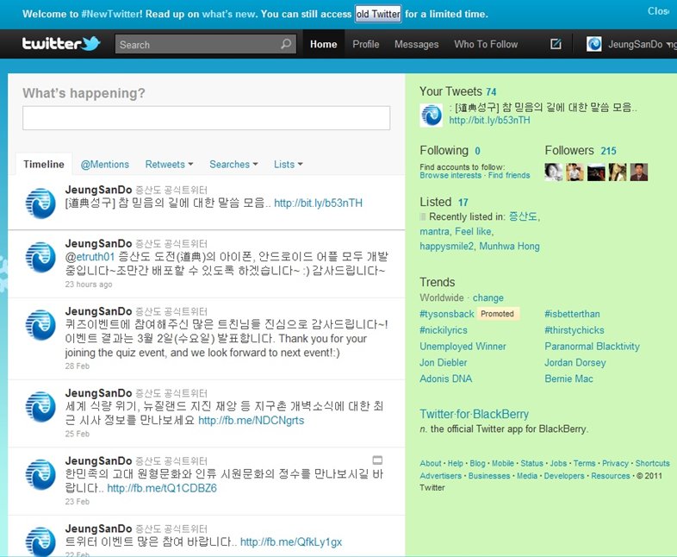Click avatar of the 28 Feb tweet
The width and height of the screenshot is (677, 557).
[x=40, y=325]
